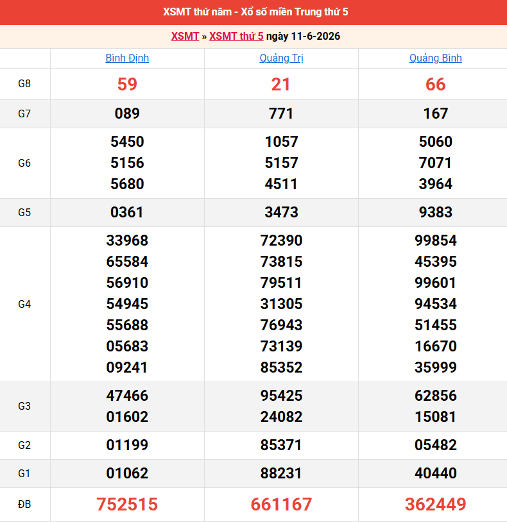Click G3 number 01602
This screenshot has width=507, height=522.
127,417
